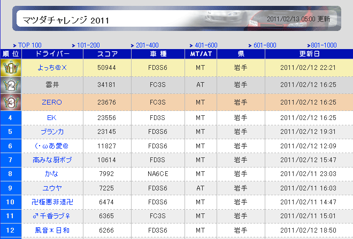Select the score value 23676

point(106,102)
